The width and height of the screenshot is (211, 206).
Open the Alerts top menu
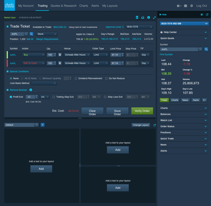point(95,6)
